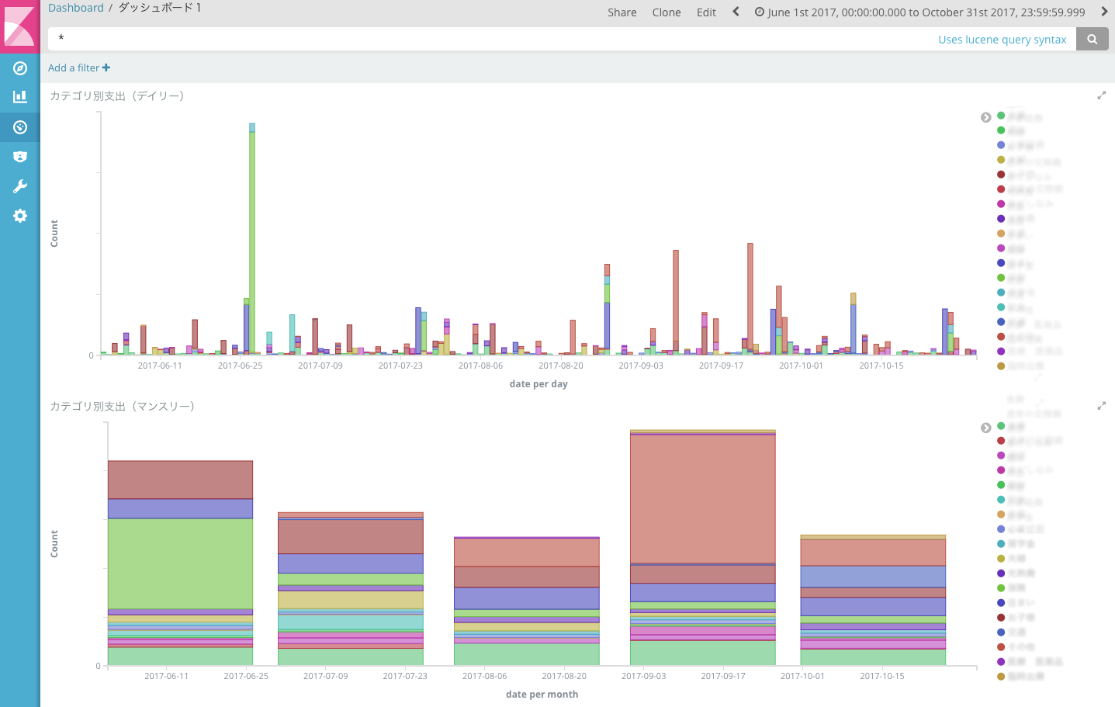1115x707 pixels.
Task: Click Edit in the top menu
Action: pos(706,12)
